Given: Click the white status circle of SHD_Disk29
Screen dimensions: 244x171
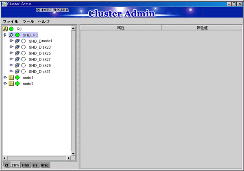Looking at the screenshot, I should [x=23, y=65].
